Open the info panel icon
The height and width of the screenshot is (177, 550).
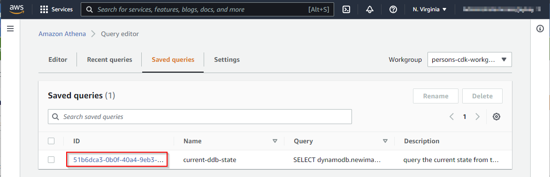click(540, 29)
